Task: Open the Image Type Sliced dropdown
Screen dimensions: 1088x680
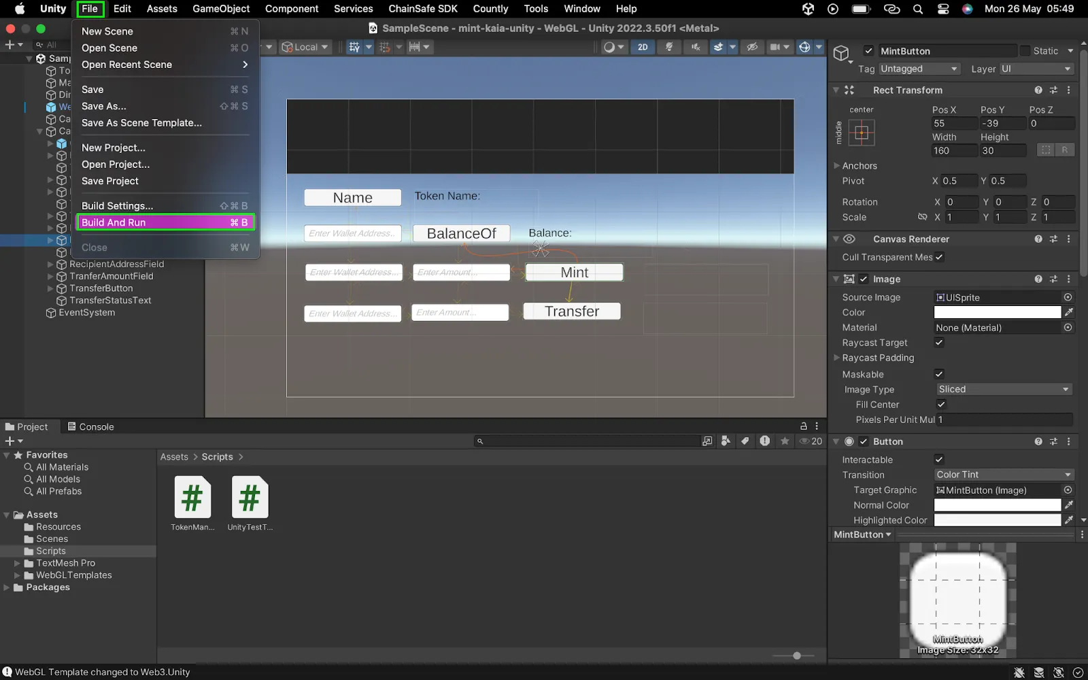Action: 1003,390
